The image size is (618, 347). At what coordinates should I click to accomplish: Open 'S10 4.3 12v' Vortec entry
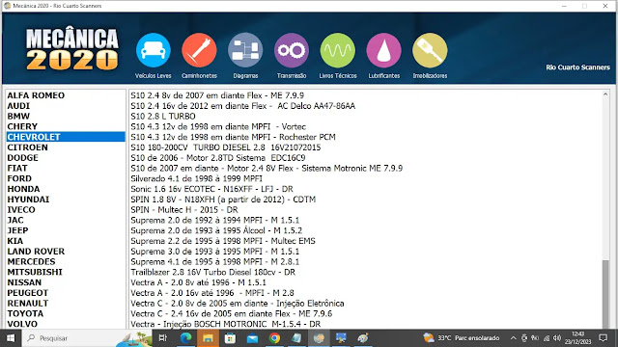tap(218, 126)
